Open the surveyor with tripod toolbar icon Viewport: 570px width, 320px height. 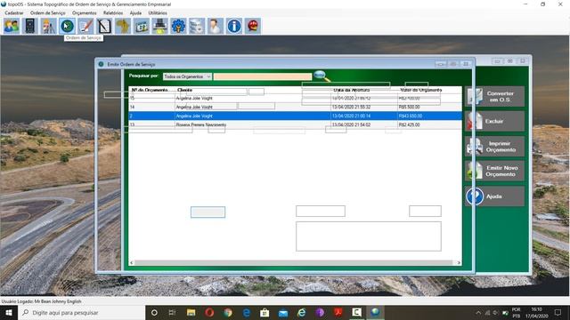point(49,26)
